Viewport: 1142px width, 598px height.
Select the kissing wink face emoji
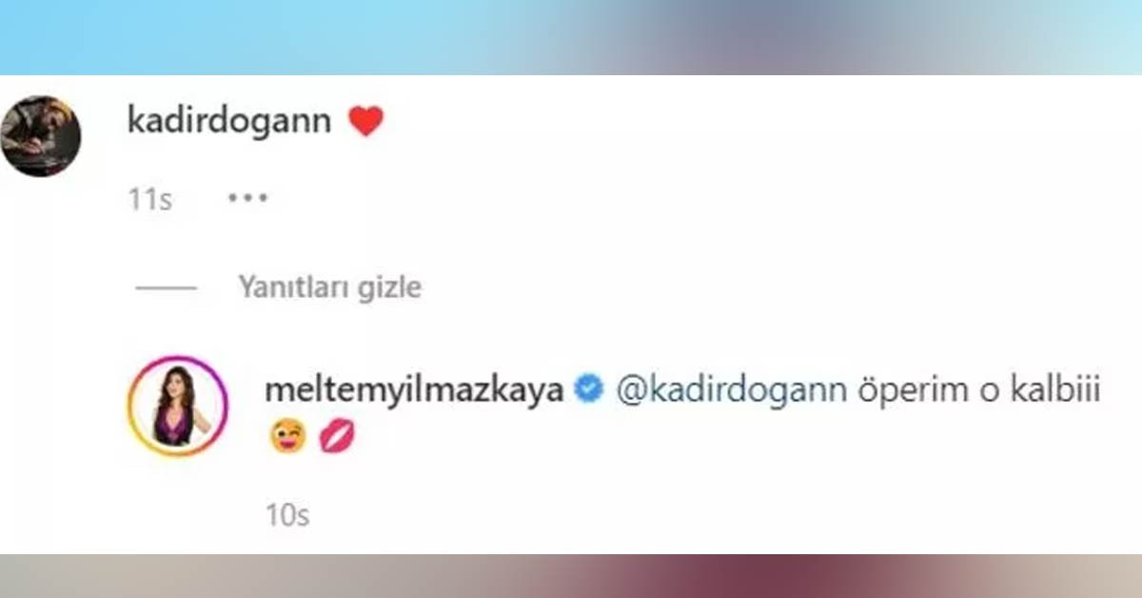point(288,437)
